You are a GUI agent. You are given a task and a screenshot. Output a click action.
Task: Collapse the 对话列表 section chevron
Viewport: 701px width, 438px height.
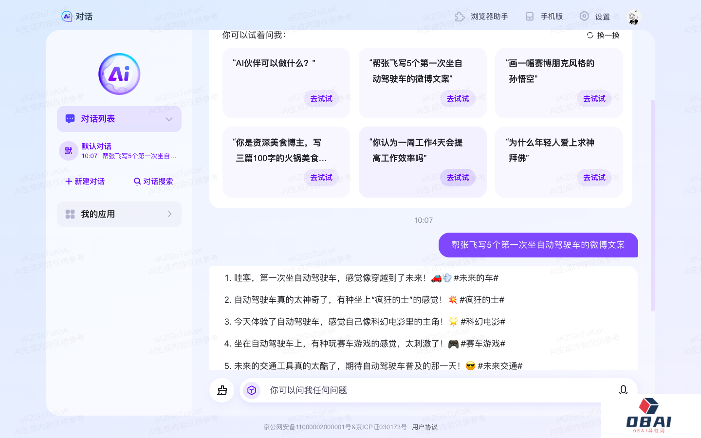tap(169, 119)
